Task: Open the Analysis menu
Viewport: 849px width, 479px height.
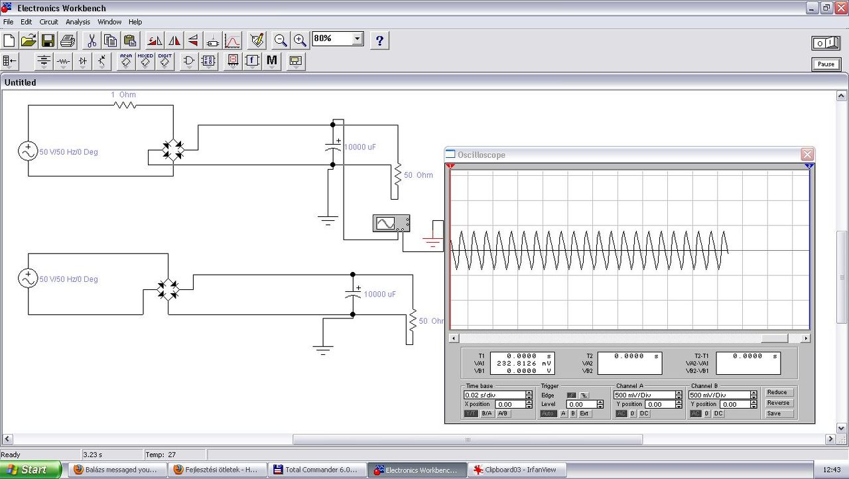Action: [x=78, y=22]
